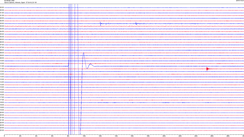Screen dimensions: 244x137
Task: Click the blue spike near 12m on 03:00 trace
Action: tap(100, 24)
